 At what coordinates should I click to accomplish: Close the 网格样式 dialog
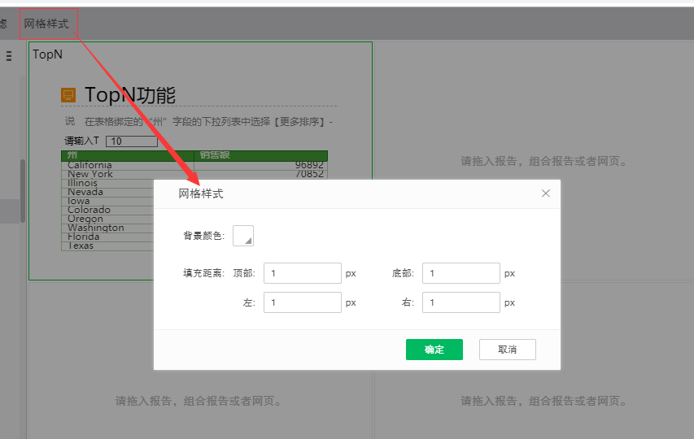click(x=546, y=193)
